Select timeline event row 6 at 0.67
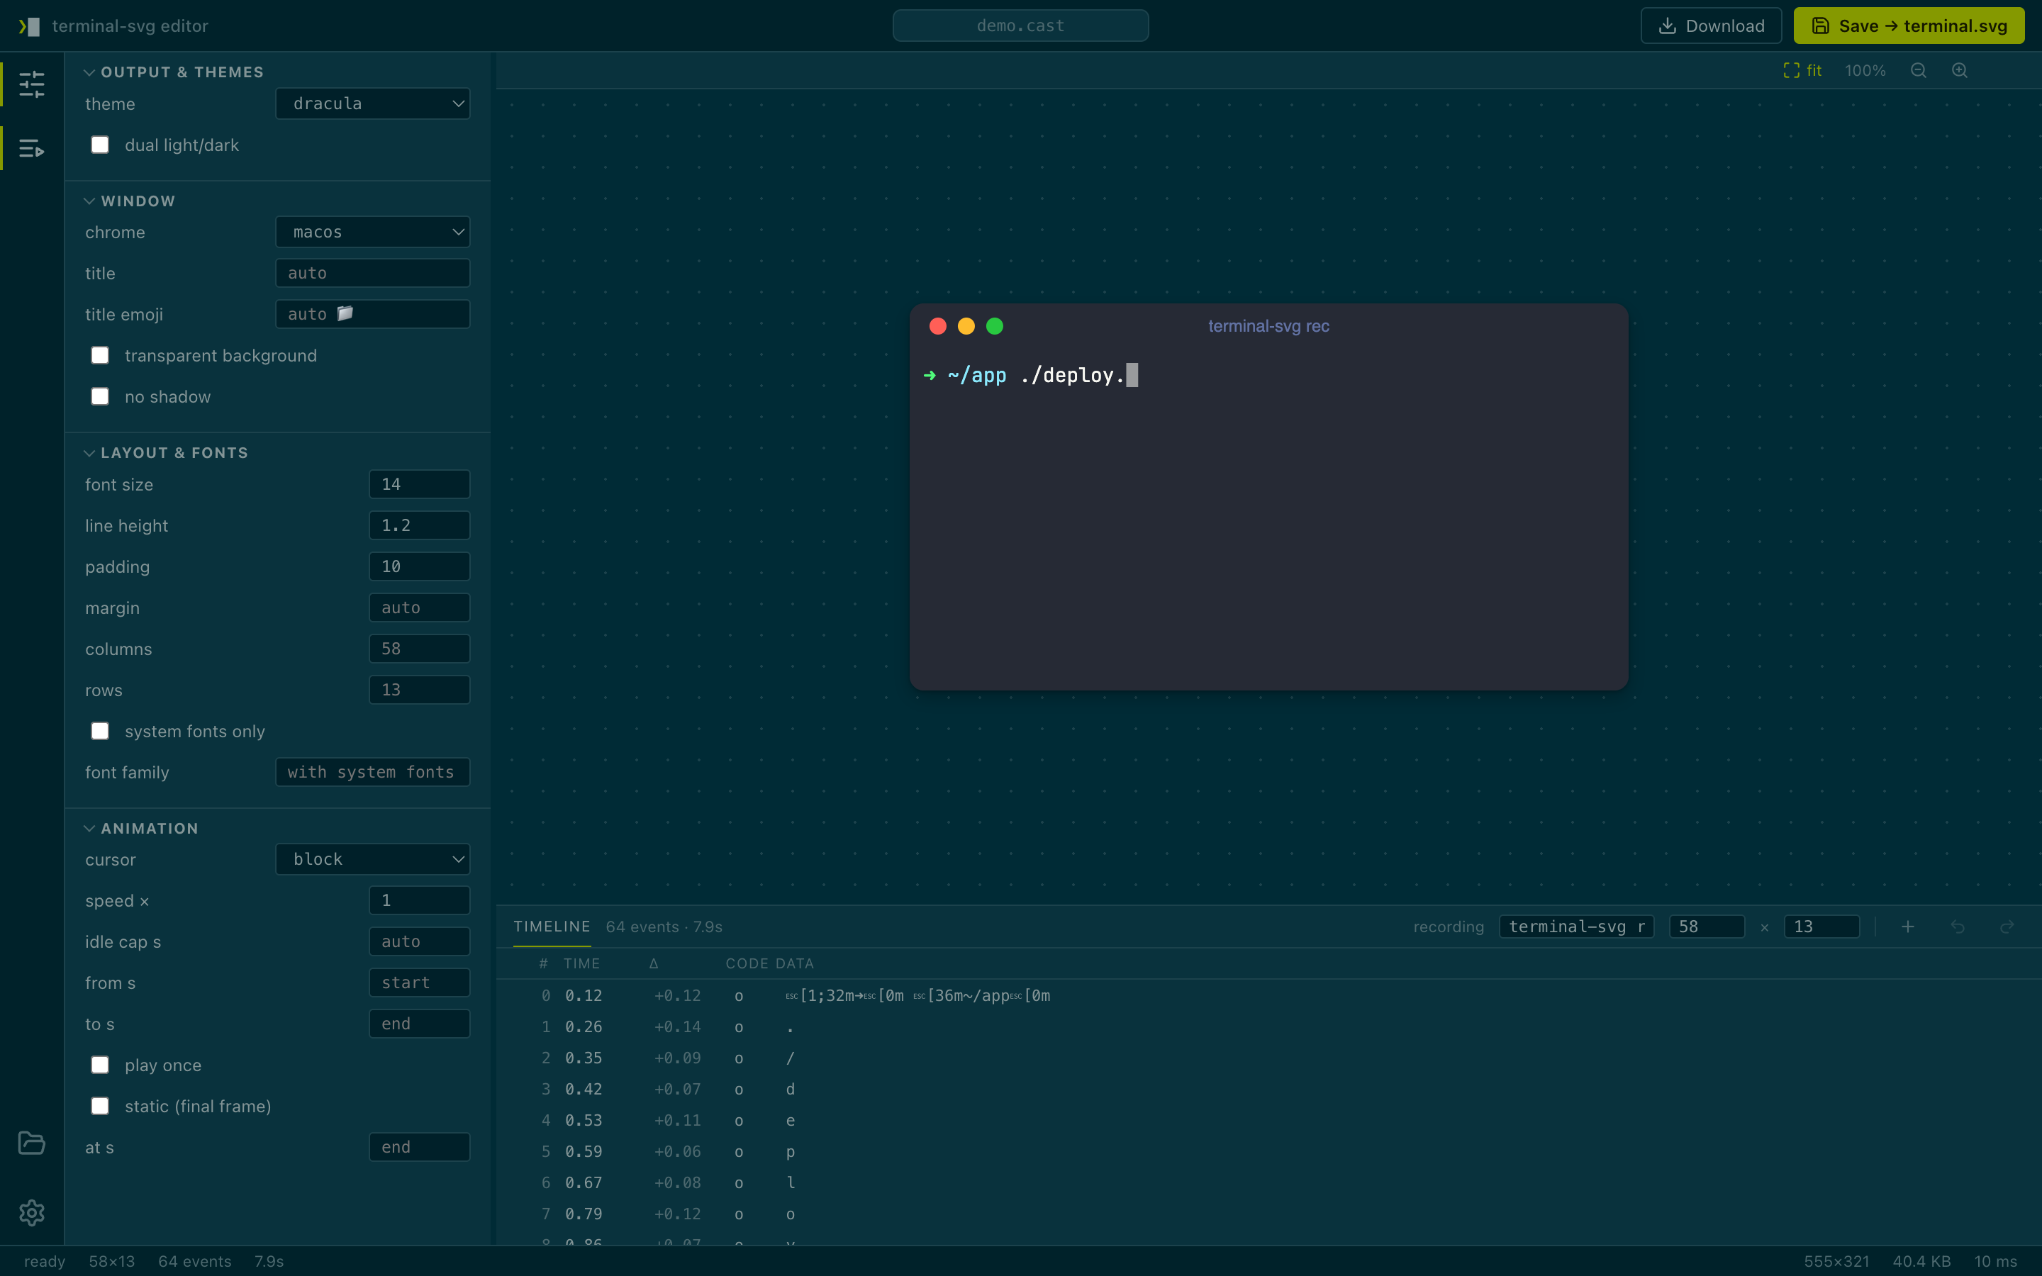The image size is (2042, 1276). [x=1268, y=1183]
